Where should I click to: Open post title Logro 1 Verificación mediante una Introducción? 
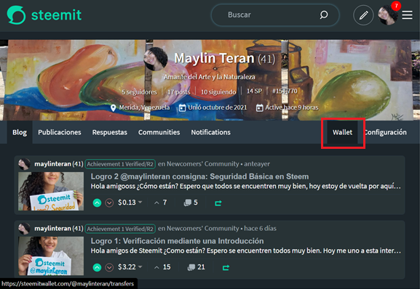click(177, 241)
